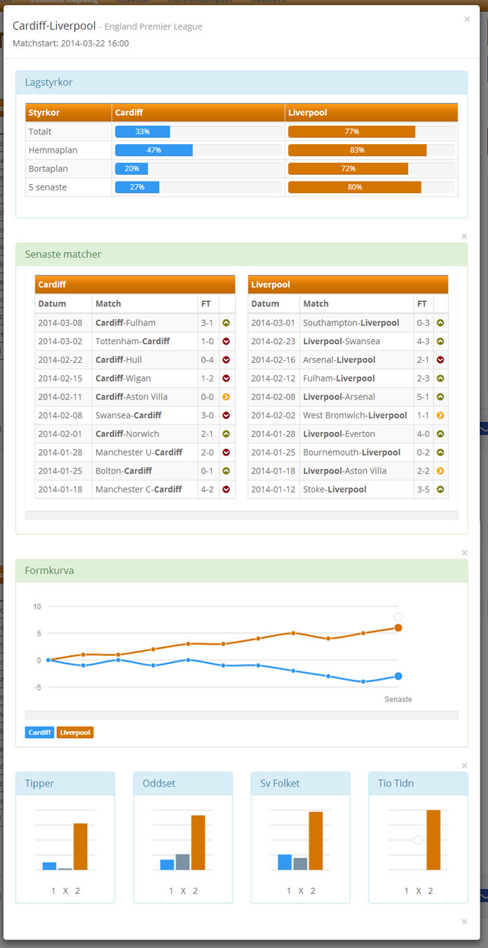Click the 'FT' column header in Liverpool table
Image resolution: width=488 pixels, height=948 pixels.
click(424, 303)
